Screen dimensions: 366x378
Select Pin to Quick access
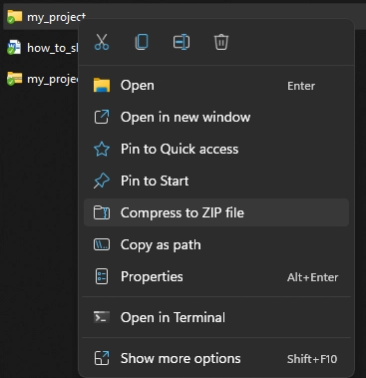point(216,149)
